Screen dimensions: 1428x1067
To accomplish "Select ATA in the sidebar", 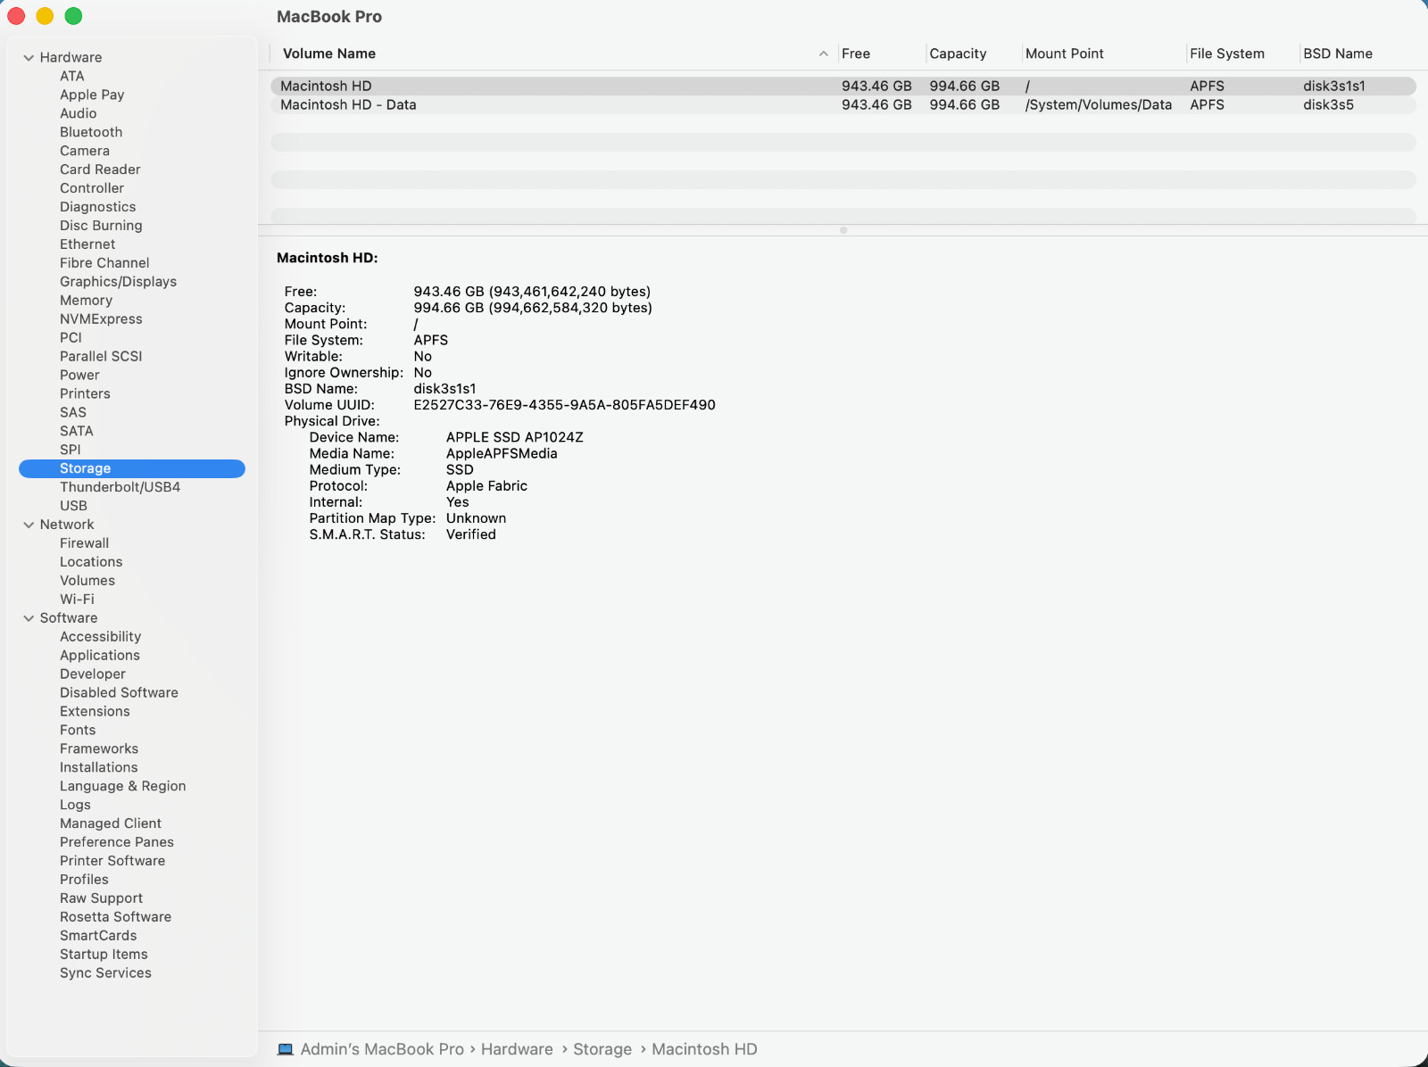I will pyautogui.click(x=72, y=77).
